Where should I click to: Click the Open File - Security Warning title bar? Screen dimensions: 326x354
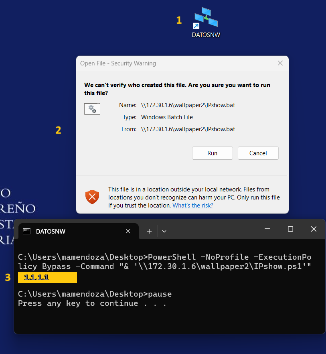point(160,63)
